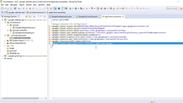Open the Project menu
The width and height of the screenshot is (183, 103).
29,5
